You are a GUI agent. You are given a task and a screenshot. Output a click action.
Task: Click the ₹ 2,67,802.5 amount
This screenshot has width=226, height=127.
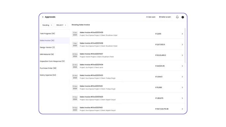[160, 45]
